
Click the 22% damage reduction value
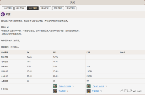[x=88, y=67]
